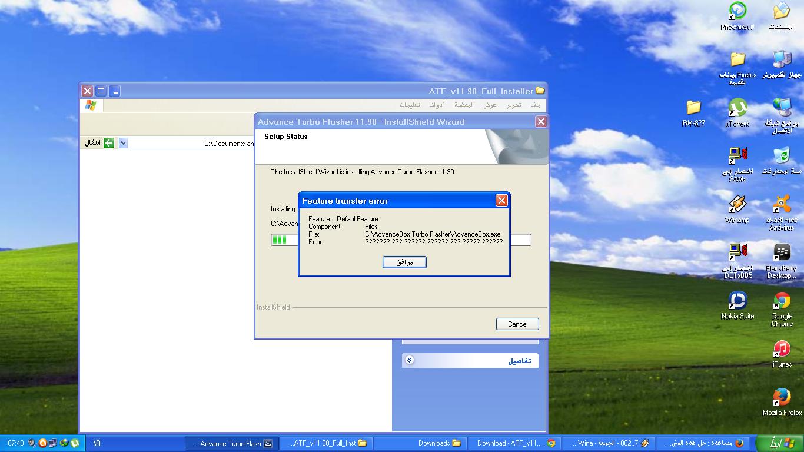This screenshot has height=452, width=804.
Task: Open the المفضلة menu in Explorer
Action: [464, 105]
